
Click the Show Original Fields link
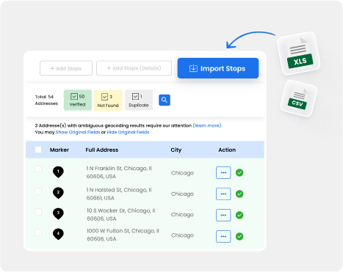point(78,132)
